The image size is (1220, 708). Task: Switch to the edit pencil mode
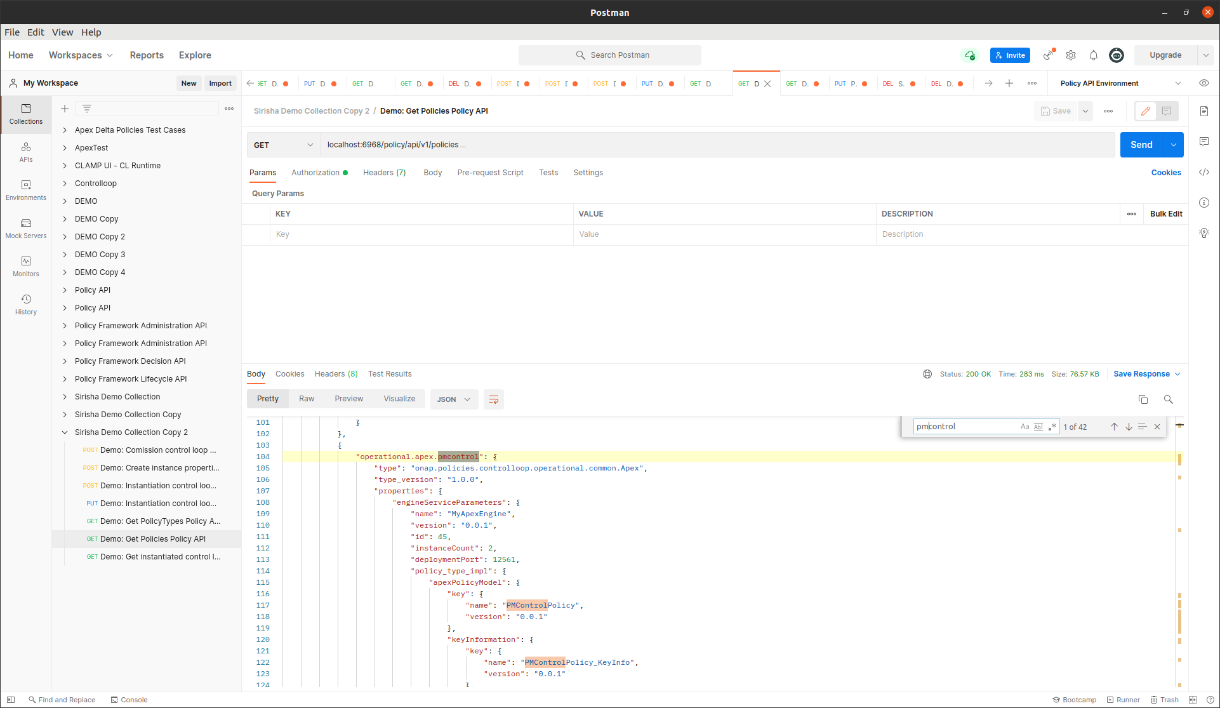point(1146,111)
